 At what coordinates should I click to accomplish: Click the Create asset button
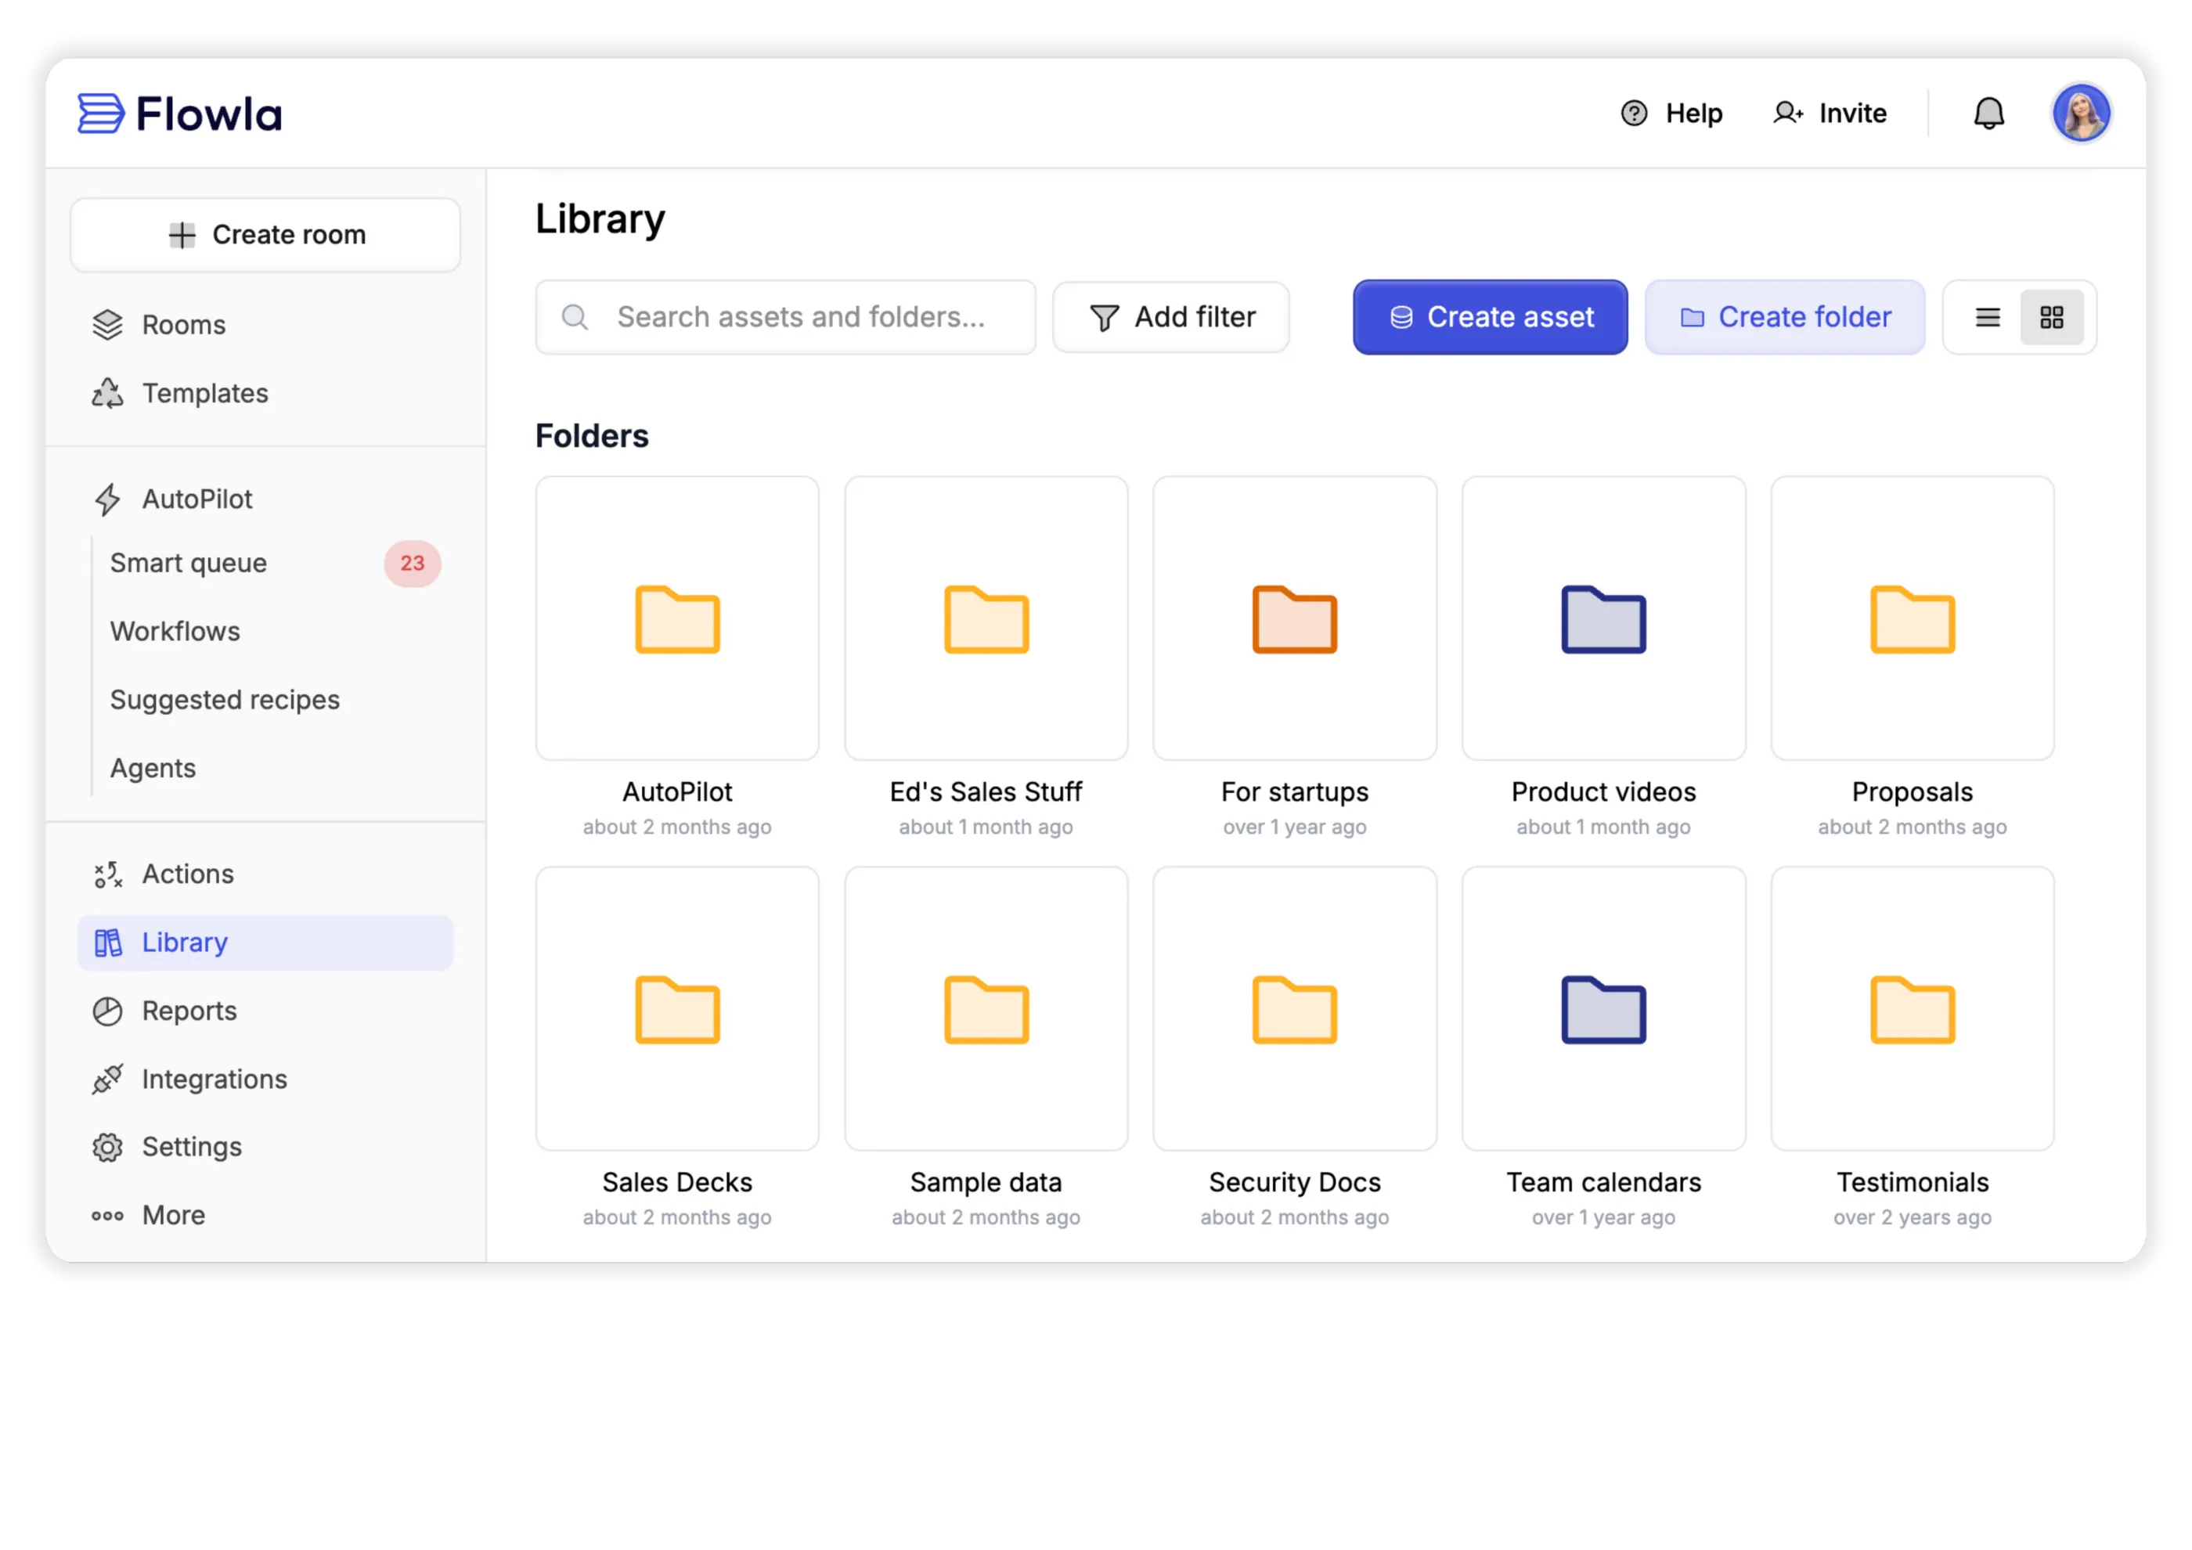point(1489,318)
